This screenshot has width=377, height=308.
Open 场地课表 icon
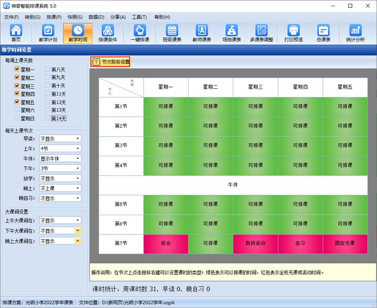click(x=231, y=33)
